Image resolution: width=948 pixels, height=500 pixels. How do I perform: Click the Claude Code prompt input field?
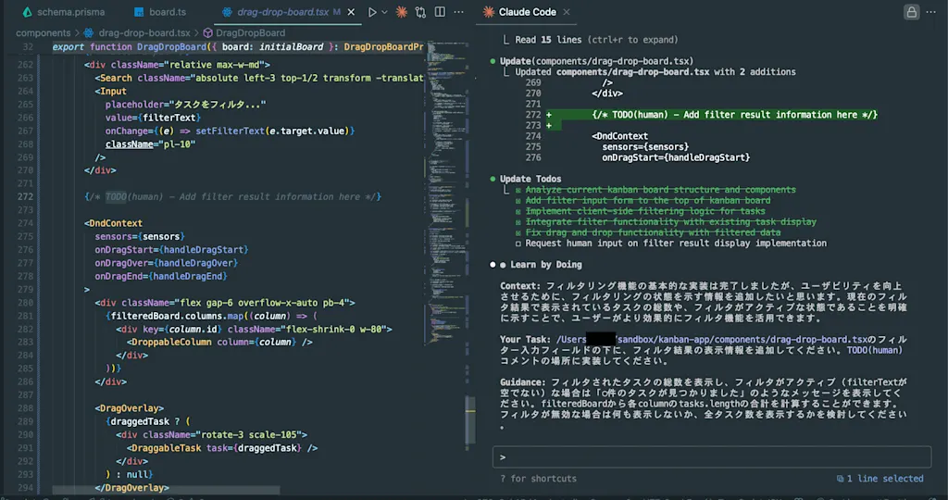[x=712, y=457]
